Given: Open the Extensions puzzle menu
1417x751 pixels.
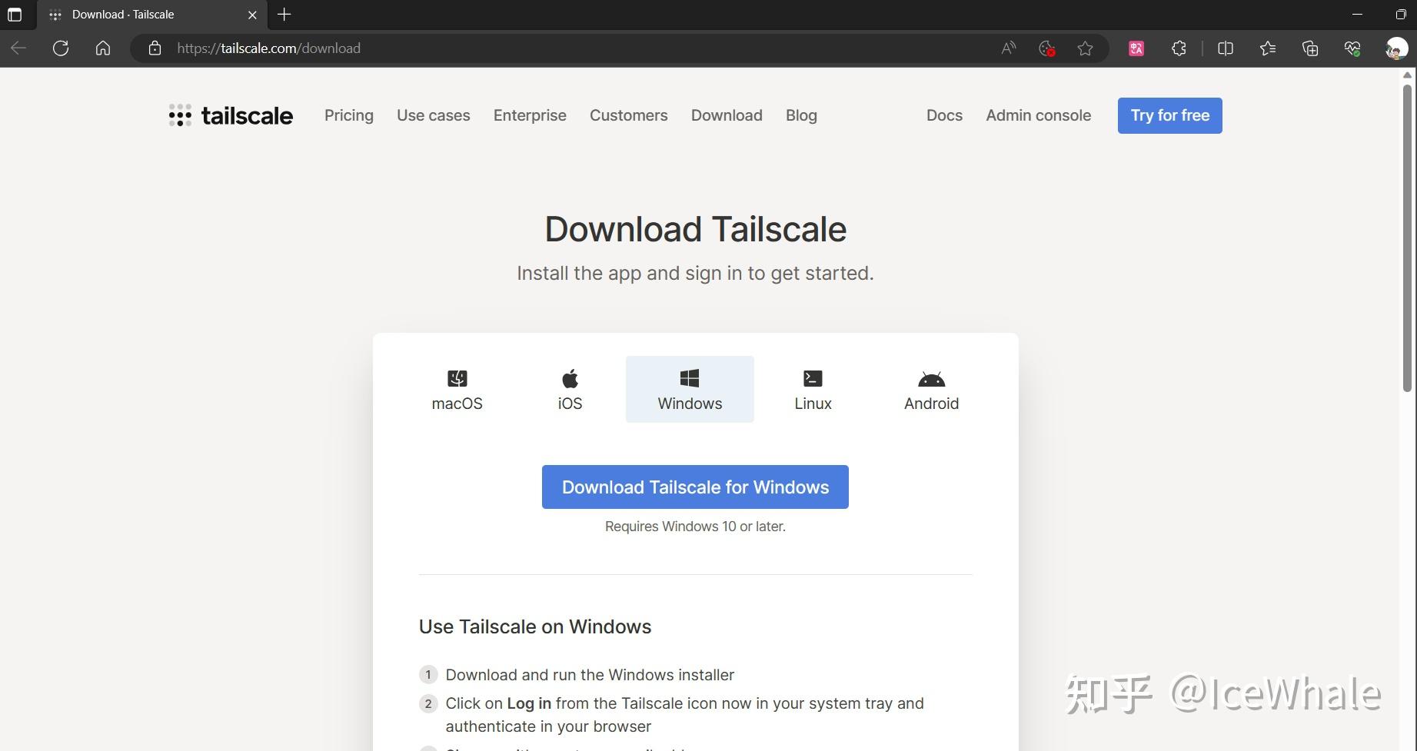Looking at the screenshot, I should (1179, 48).
